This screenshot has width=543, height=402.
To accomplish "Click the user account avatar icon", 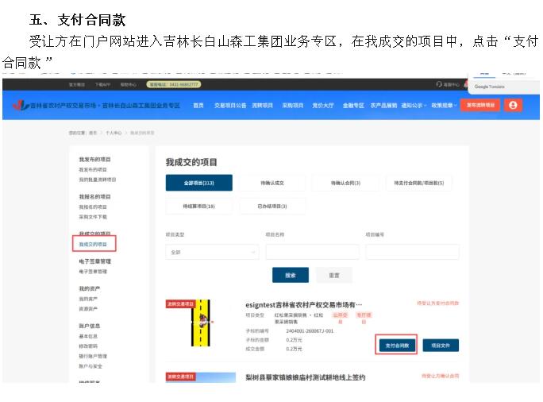I will (513, 105).
